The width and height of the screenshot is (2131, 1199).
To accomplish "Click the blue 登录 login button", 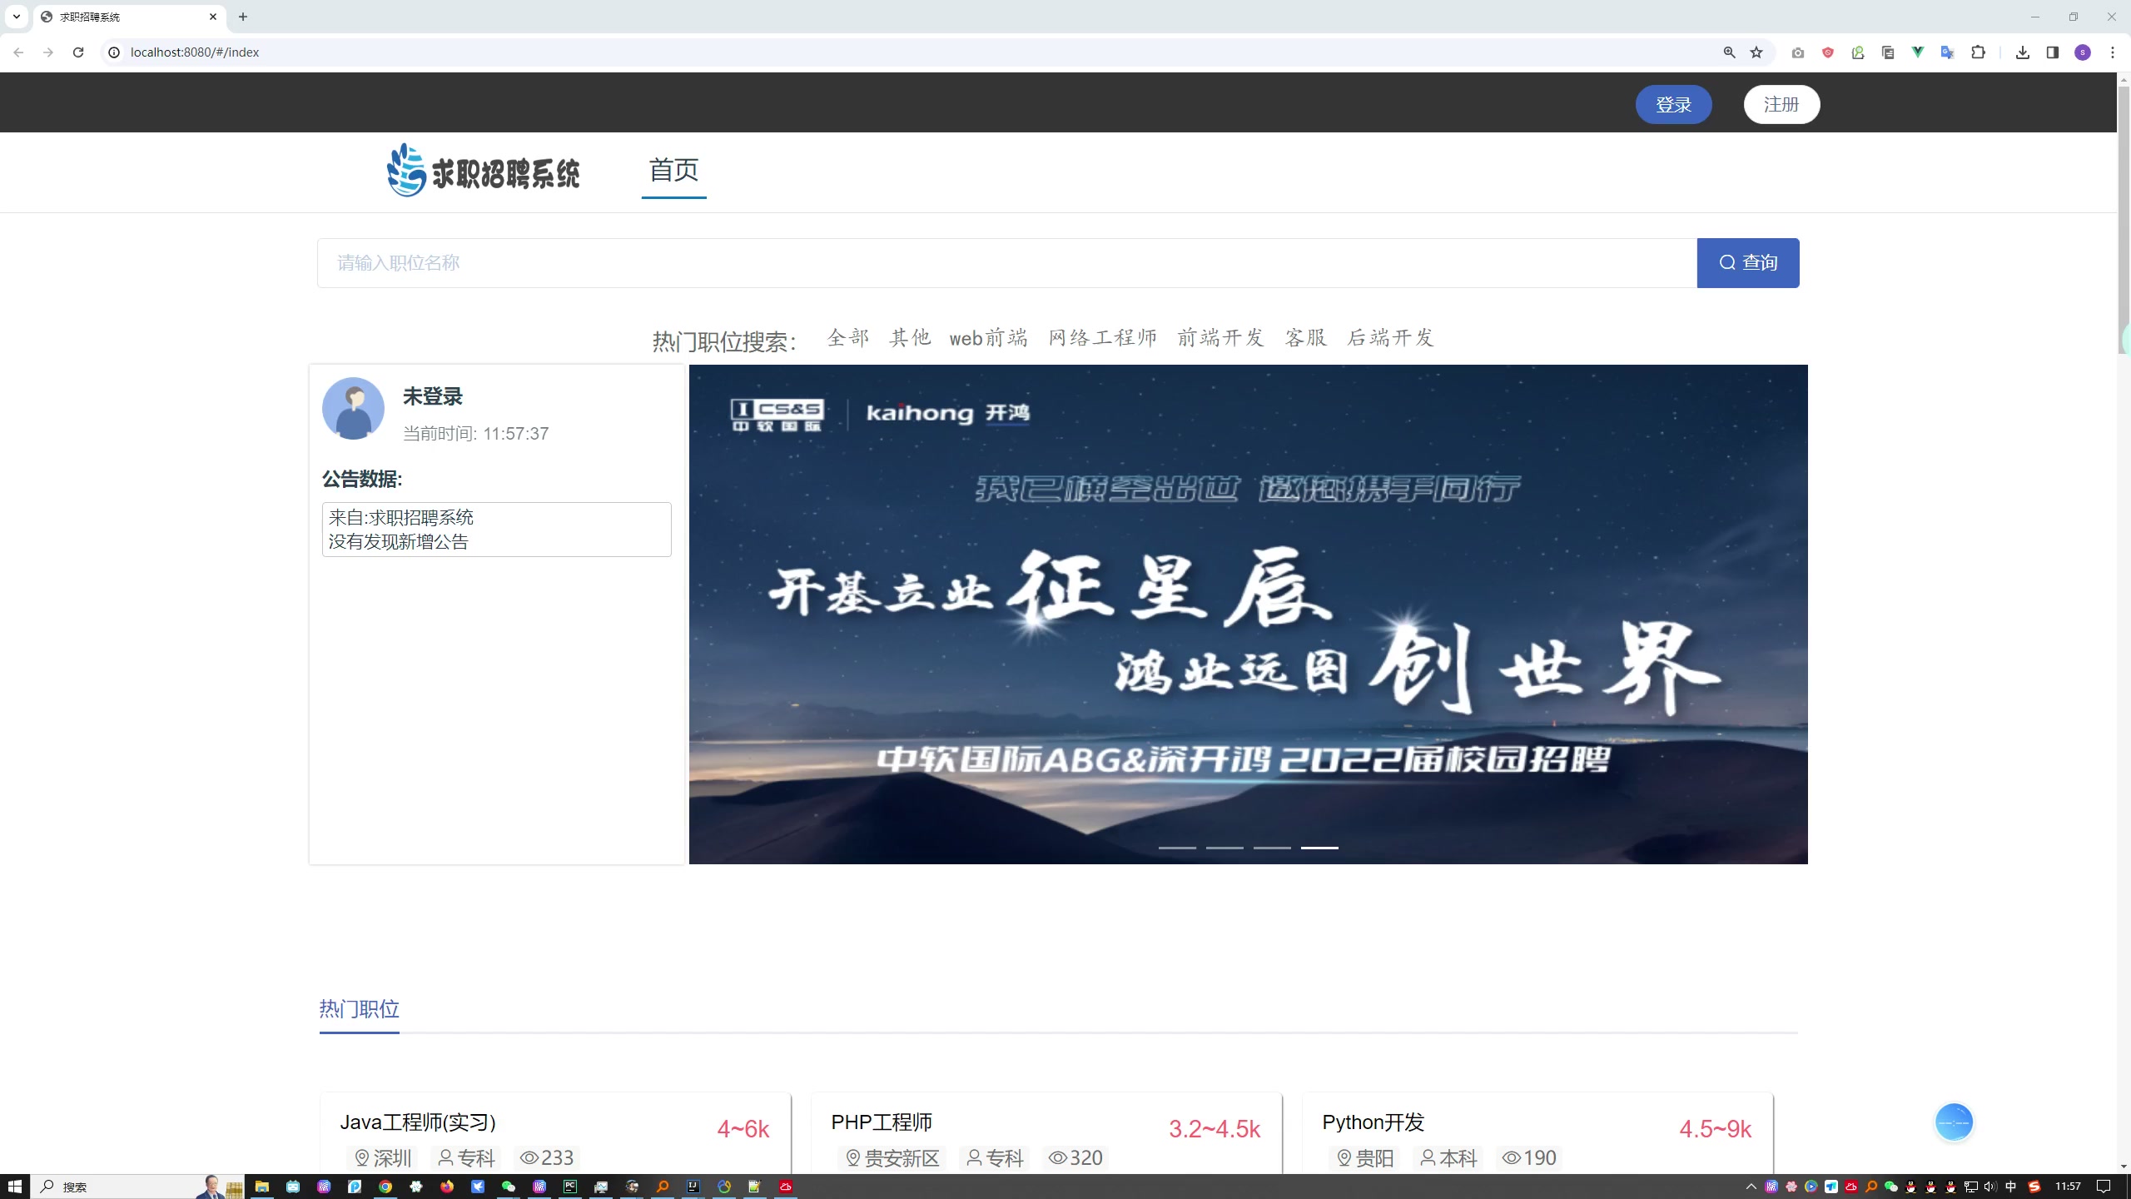I will pyautogui.click(x=1673, y=104).
